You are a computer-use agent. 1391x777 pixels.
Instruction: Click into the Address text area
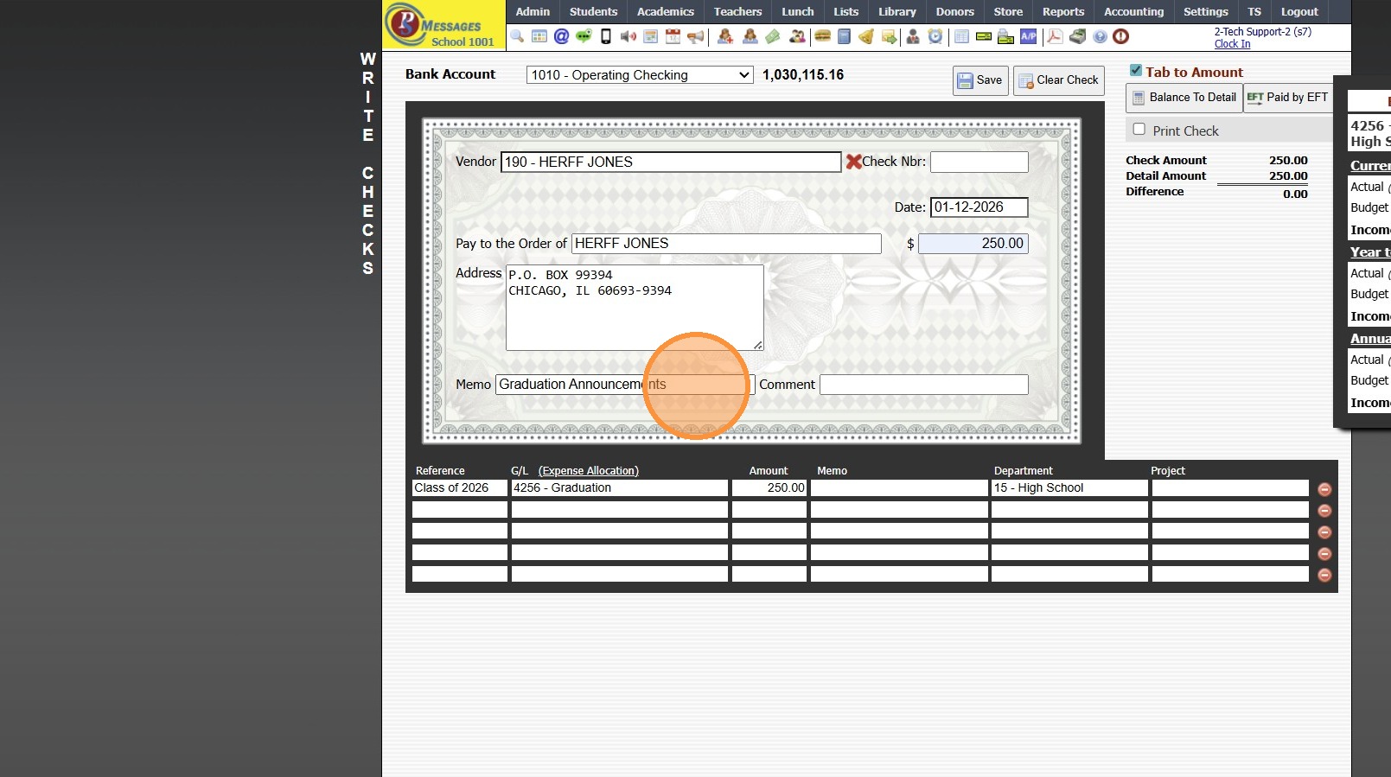tap(635, 308)
